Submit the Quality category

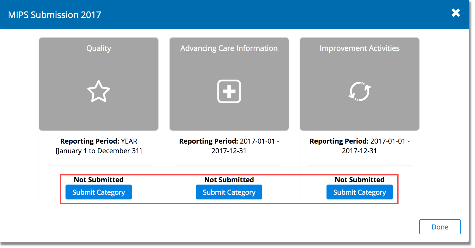click(x=98, y=192)
